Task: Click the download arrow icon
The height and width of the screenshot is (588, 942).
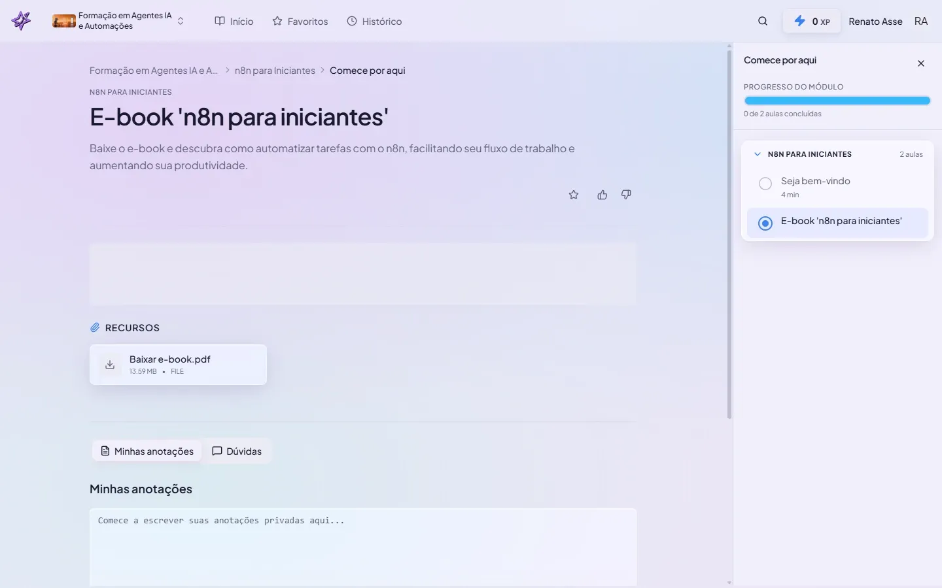Action: (110, 365)
